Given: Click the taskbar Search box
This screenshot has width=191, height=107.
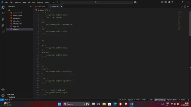Looking at the screenshot, I should coord(76,104).
